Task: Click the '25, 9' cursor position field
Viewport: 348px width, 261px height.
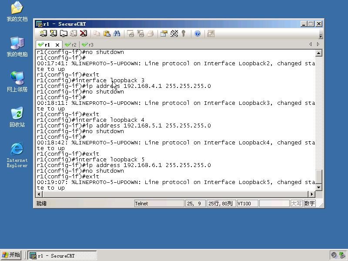Action: coord(195,204)
